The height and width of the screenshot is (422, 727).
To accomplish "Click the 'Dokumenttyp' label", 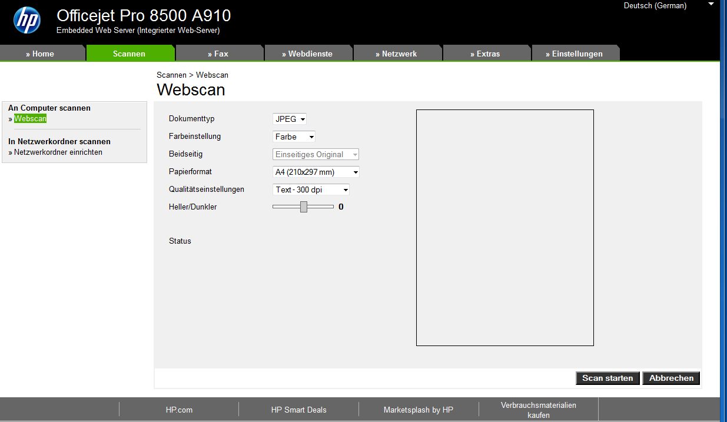I will tap(192, 119).
